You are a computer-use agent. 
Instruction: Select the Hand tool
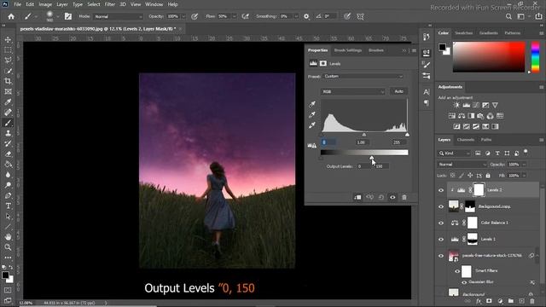click(8, 237)
